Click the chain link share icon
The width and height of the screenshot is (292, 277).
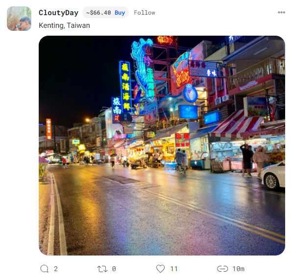pyautogui.click(x=222, y=269)
